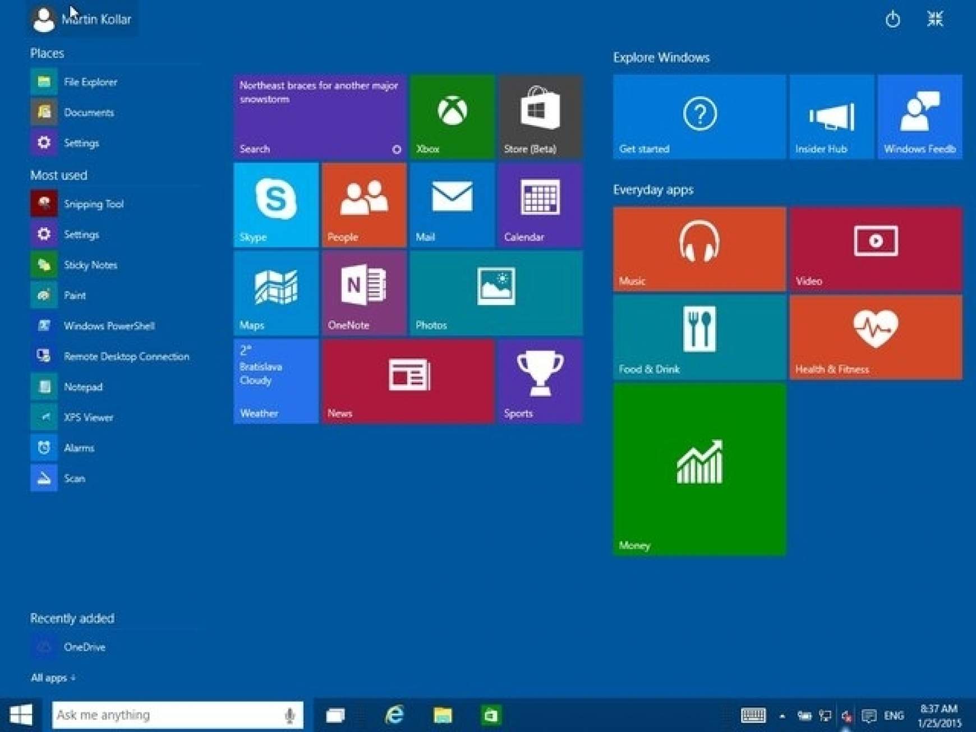
Task: Open the Food & Drink tile
Action: pyautogui.click(x=699, y=337)
